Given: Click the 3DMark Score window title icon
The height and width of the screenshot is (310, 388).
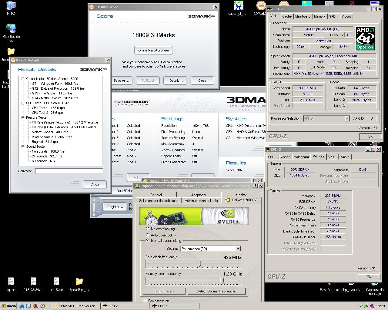Looking at the screenshot, I should click(x=91, y=7).
